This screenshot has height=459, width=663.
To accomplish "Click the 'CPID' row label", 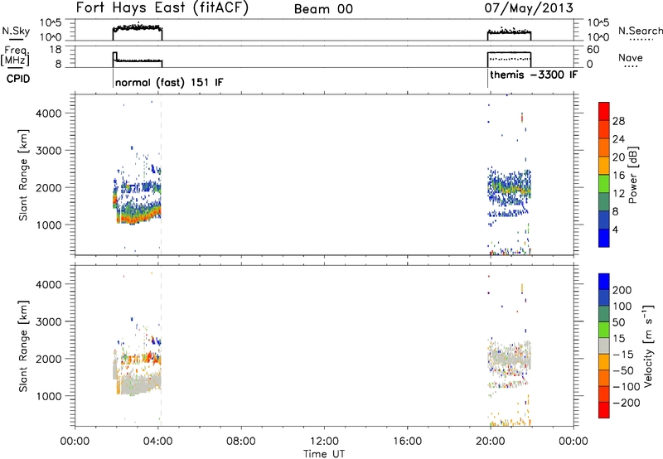I will [18, 79].
